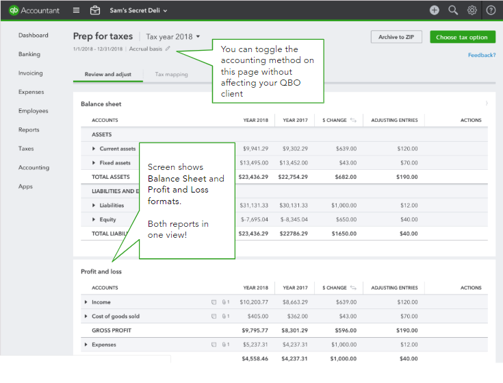503x383 pixels.
Task: Open Accounting in sidebar
Action: (34, 168)
